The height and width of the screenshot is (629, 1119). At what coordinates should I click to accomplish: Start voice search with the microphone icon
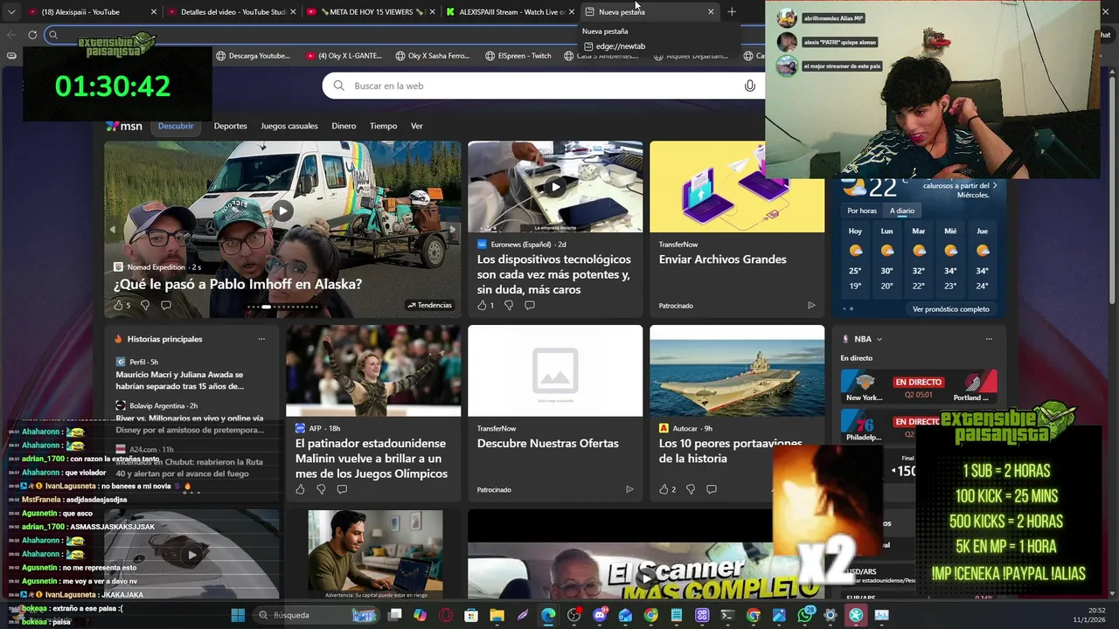pos(749,86)
